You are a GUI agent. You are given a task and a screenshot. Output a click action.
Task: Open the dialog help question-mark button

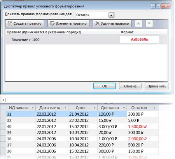pyautogui.click(x=156, y=6)
